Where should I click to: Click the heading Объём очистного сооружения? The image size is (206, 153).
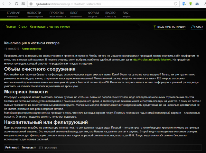(x=40, y=69)
